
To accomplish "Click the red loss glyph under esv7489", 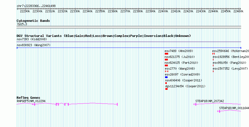I will pos(166,54).
